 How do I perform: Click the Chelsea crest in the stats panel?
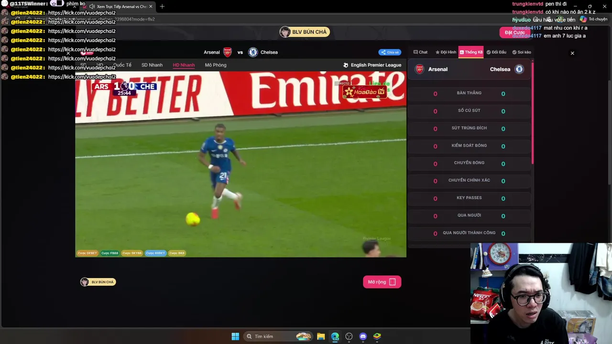519,69
